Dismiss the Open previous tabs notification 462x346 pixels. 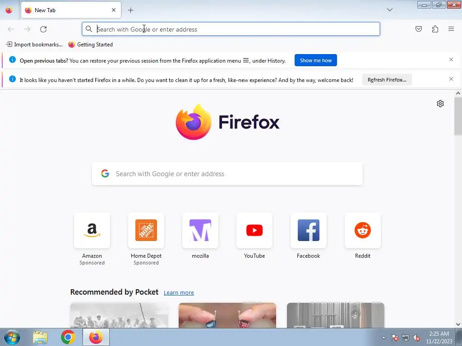pyautogui.click(x=451, y=59)
